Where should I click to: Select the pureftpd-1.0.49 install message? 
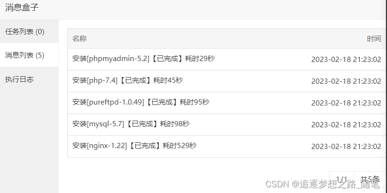click(141, 102)
